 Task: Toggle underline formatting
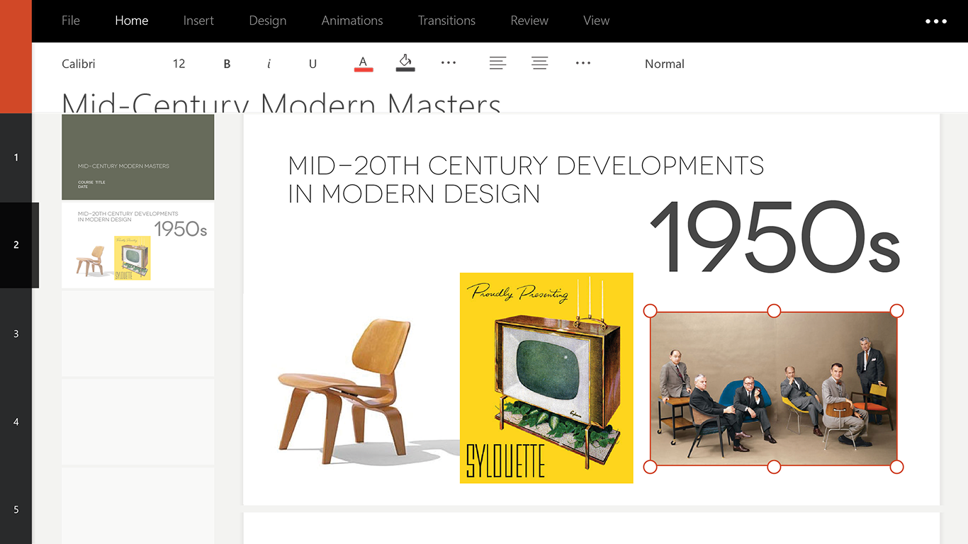coord(313,64)
